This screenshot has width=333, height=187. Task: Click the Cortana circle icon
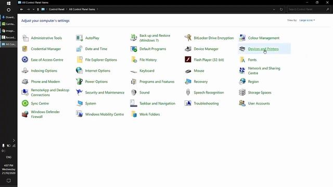(8, 10)
